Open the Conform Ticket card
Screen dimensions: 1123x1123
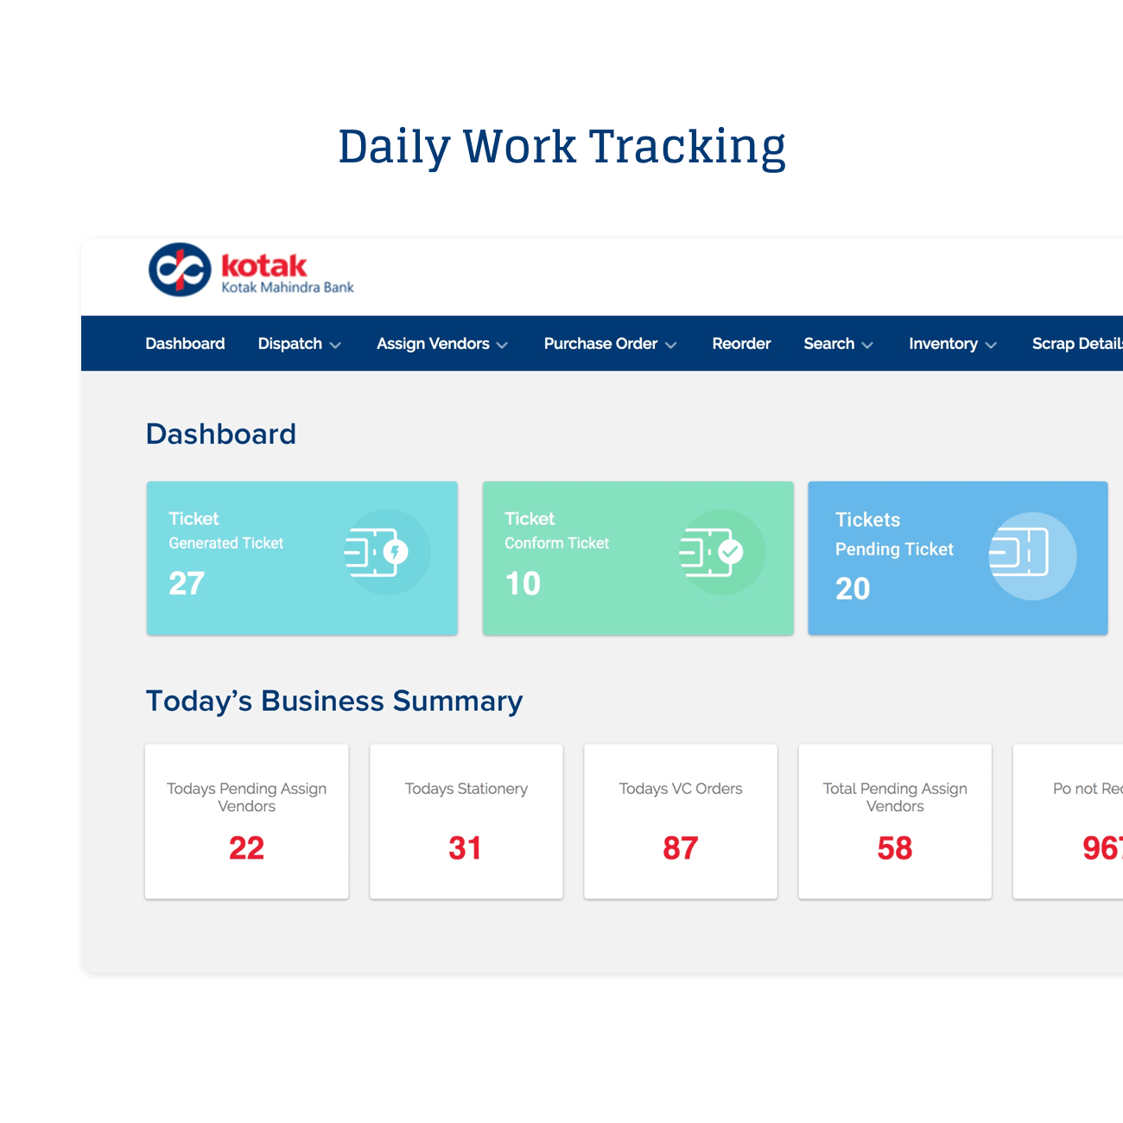point(638,558)
